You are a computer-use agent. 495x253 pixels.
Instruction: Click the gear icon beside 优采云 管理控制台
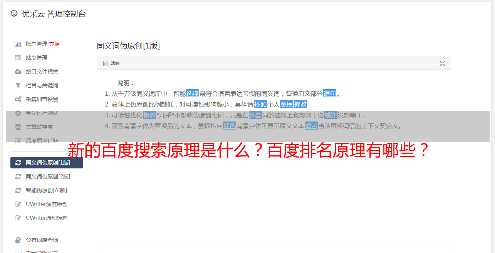click(x=14, y=13)
